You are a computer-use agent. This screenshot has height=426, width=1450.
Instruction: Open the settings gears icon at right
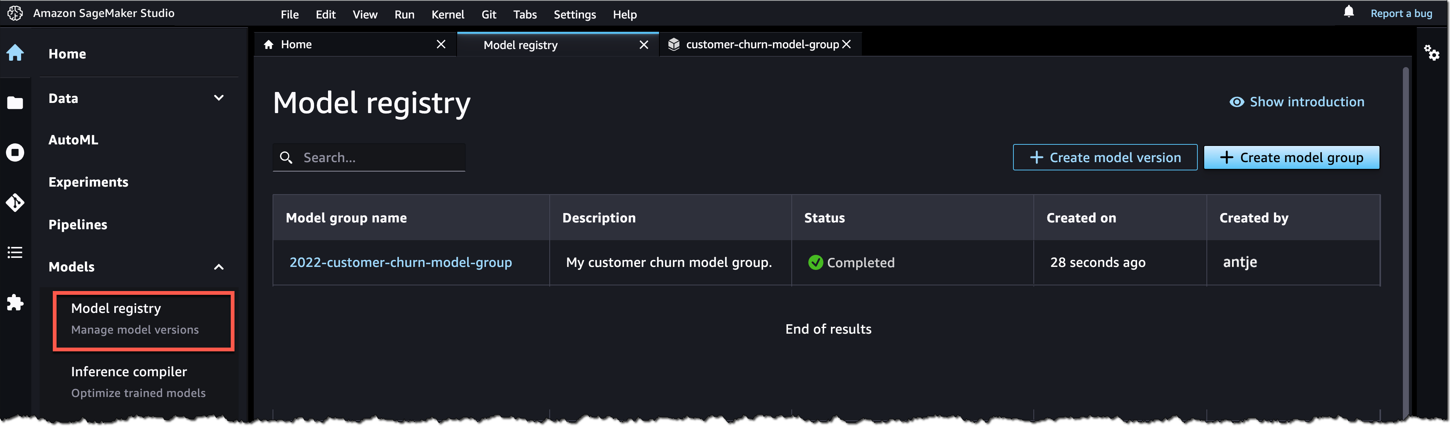[1432, 53]
